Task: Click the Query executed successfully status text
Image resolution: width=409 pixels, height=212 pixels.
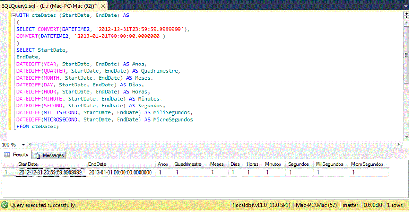Action: click(43, 205)
